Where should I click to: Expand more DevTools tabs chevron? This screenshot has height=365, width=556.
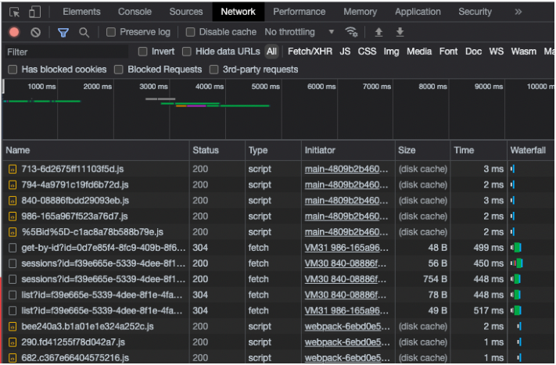[518, 12]
